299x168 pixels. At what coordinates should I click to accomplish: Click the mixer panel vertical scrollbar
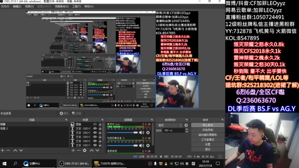click(x=152, y=134)
